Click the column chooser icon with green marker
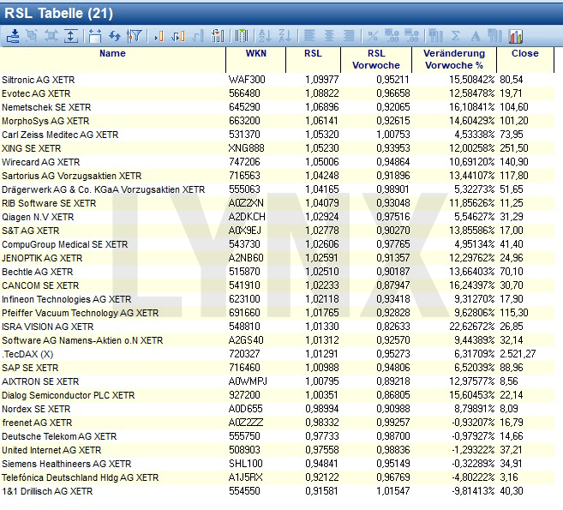This screenshot has height=510, width=563. [242, 36]
